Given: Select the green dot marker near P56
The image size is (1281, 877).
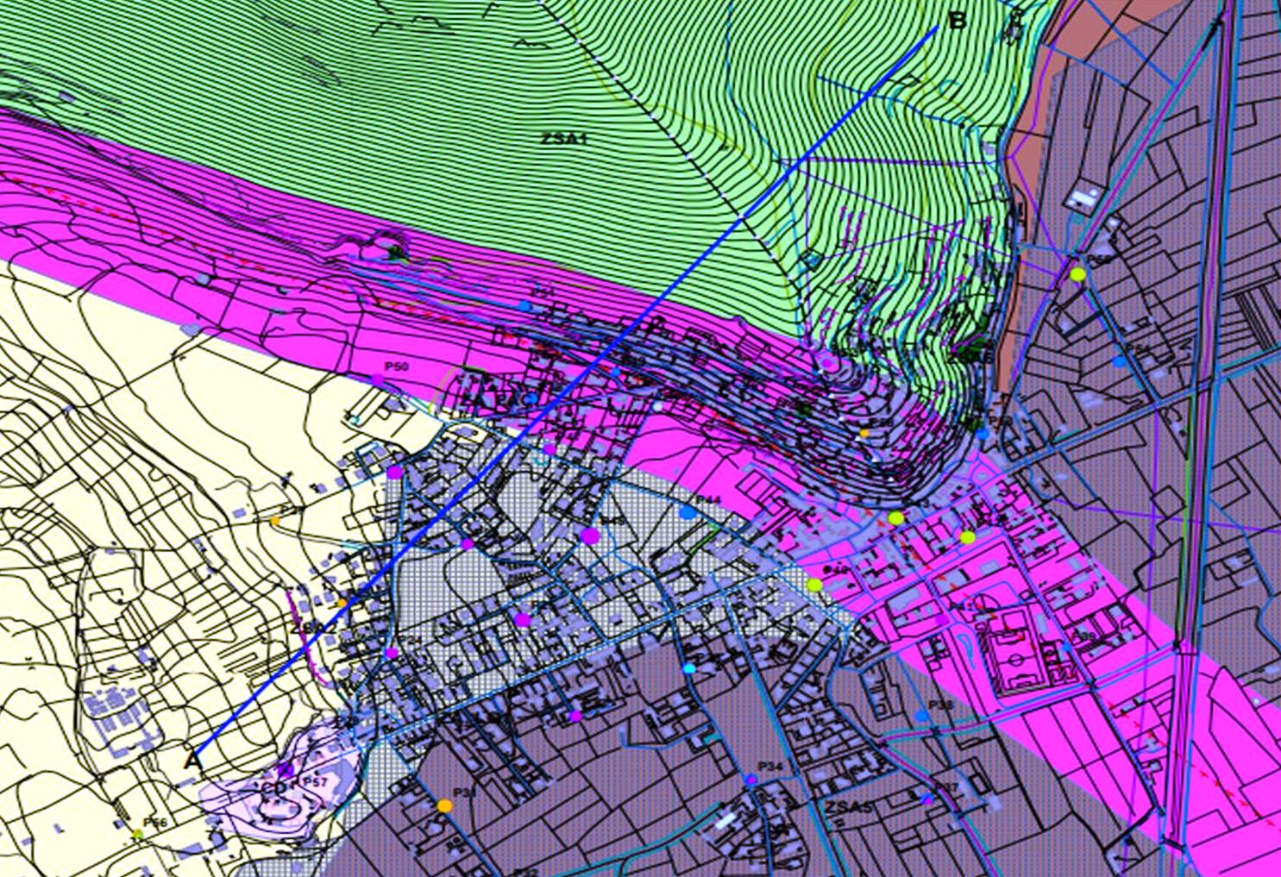Looking at the screenshot, I should point(137,834).
